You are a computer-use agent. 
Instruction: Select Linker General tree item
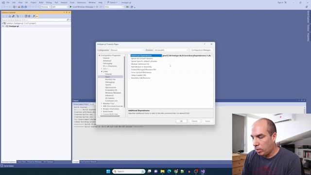pos(108,74)
